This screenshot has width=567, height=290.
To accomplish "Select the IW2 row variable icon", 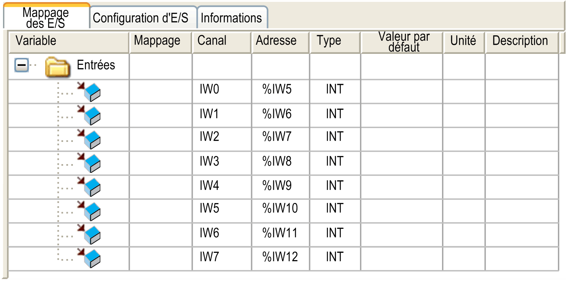I will 89,139.
